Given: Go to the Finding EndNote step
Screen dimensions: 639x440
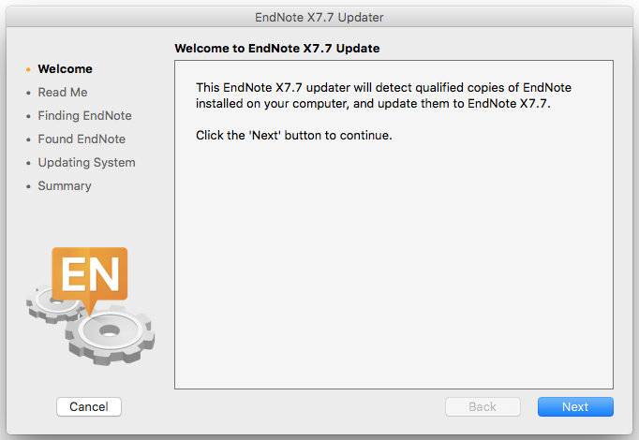Looking at the screenshot, I should click(x=84, y=116).
